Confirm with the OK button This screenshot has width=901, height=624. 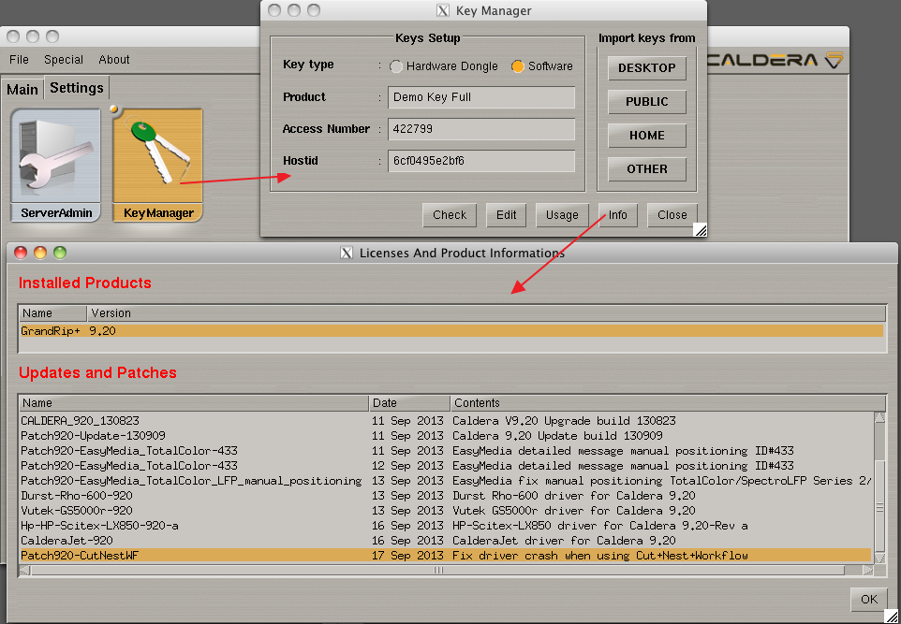[868, 599]
